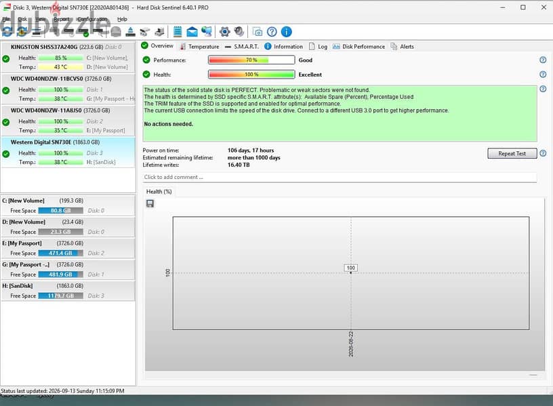
Task: Click the save chart floppy disk icon
Action: pyautogui.click(x=150, y=203)
